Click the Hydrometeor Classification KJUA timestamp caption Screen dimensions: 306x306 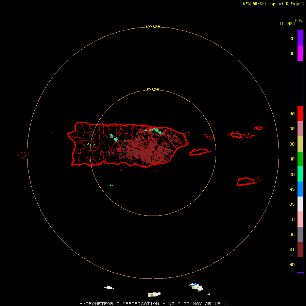point(154,304)
